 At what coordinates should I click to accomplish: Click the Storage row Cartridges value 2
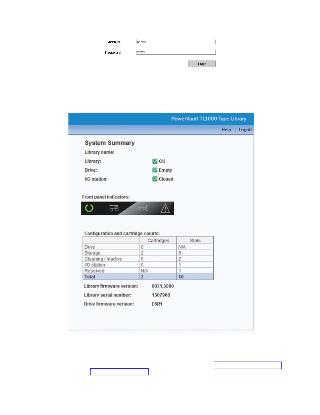pos(142,253)
